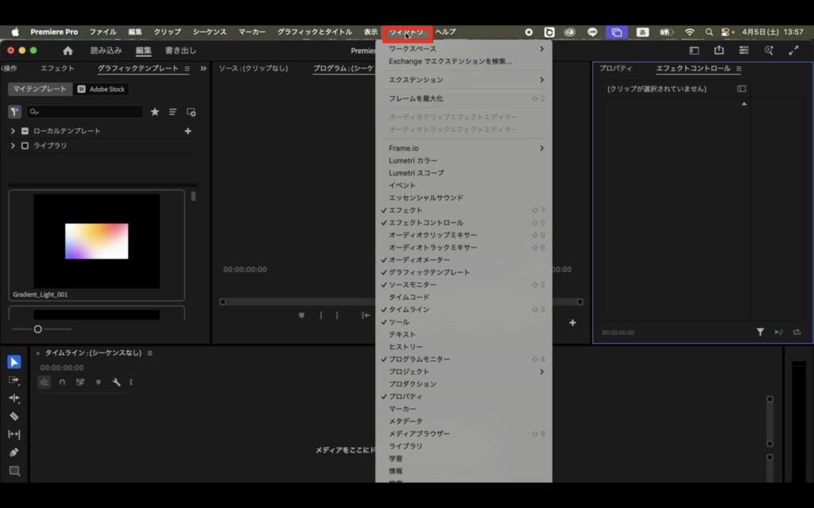Select the Rectangle tool
Image resolution: width=814 pixels, height=508 pixels.
14,471
